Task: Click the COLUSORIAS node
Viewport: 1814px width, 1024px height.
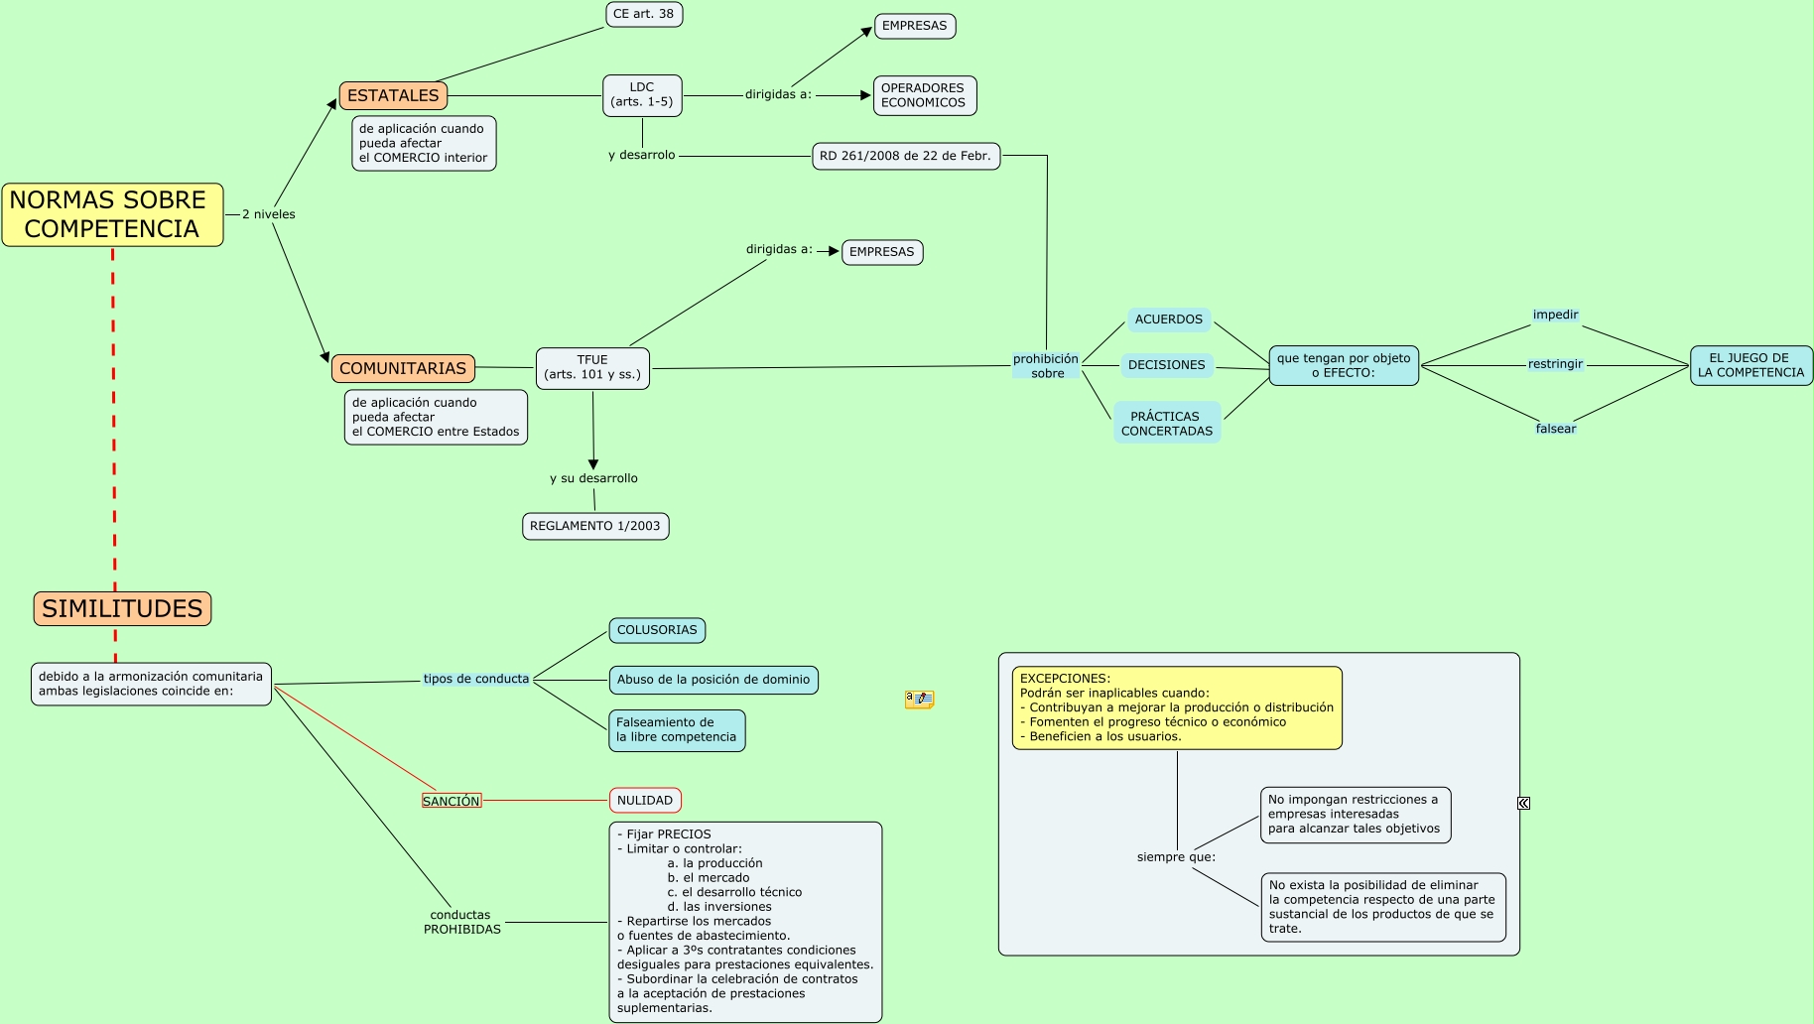Action: (657, 630)
